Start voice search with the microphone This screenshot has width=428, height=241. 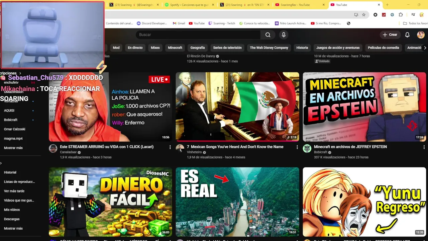[284, 35]
